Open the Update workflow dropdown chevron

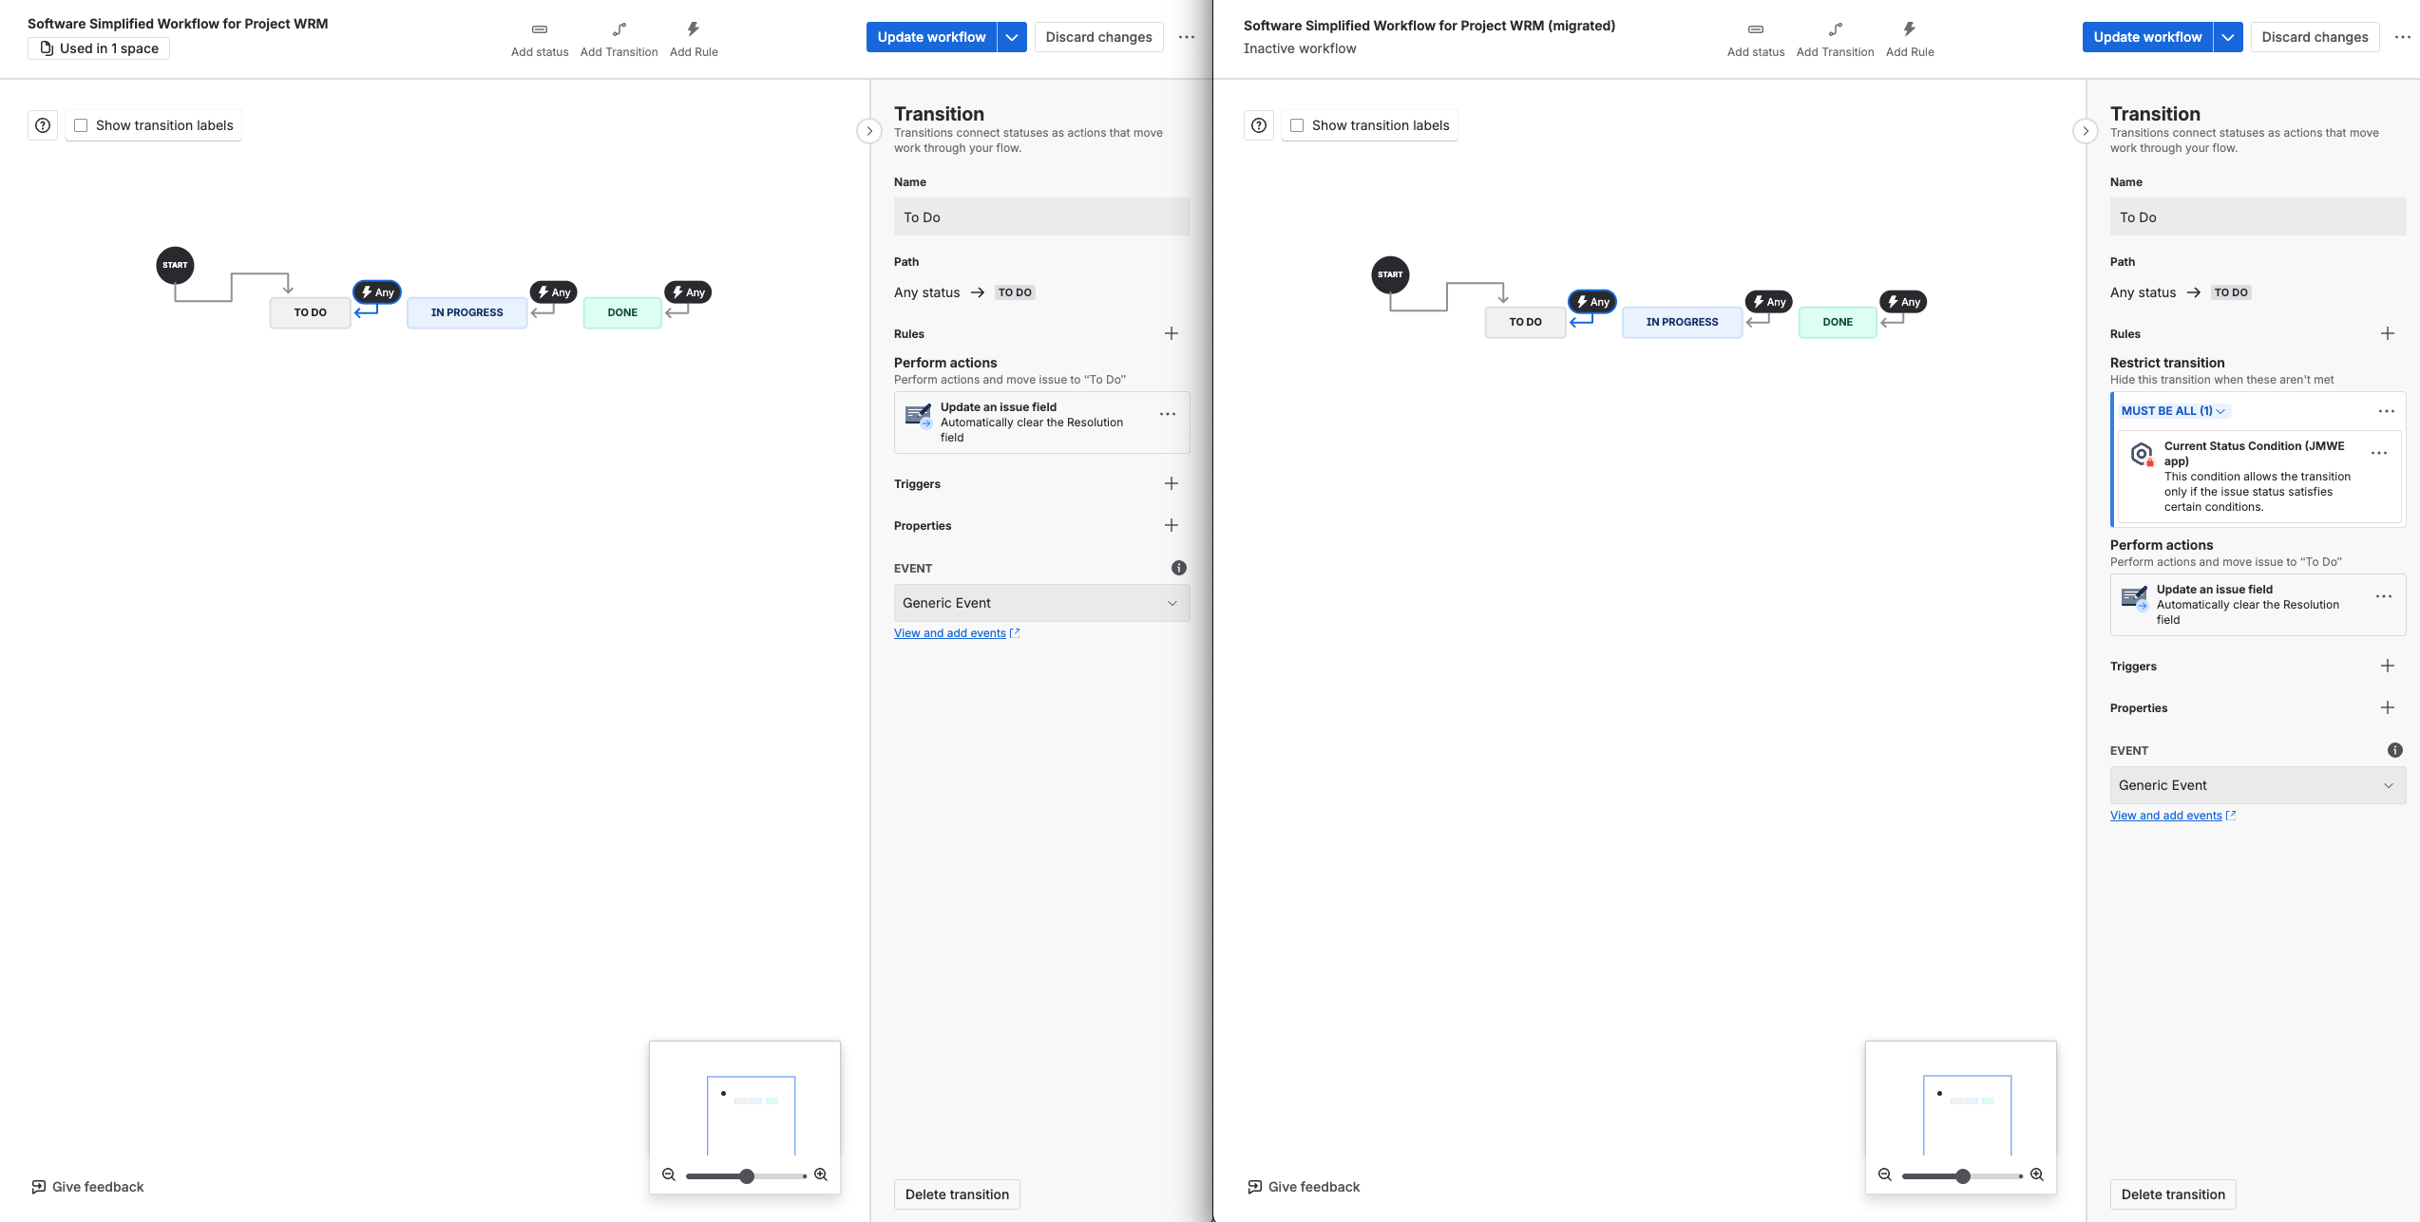tap(1011, 36)
